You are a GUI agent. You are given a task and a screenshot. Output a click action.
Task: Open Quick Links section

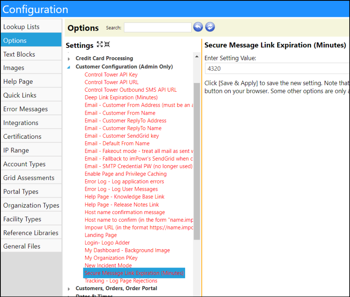[31, 95]
